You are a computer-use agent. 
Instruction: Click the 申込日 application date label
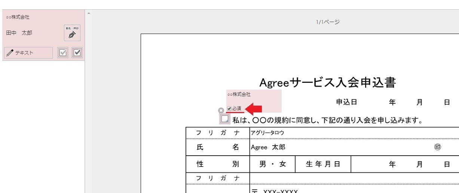pyautogui.click(x=346, y=102)
